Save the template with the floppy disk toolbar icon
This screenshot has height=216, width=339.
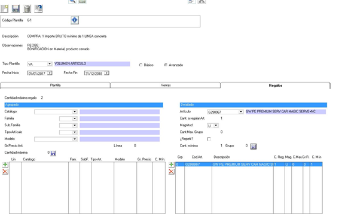pos(16,9)
